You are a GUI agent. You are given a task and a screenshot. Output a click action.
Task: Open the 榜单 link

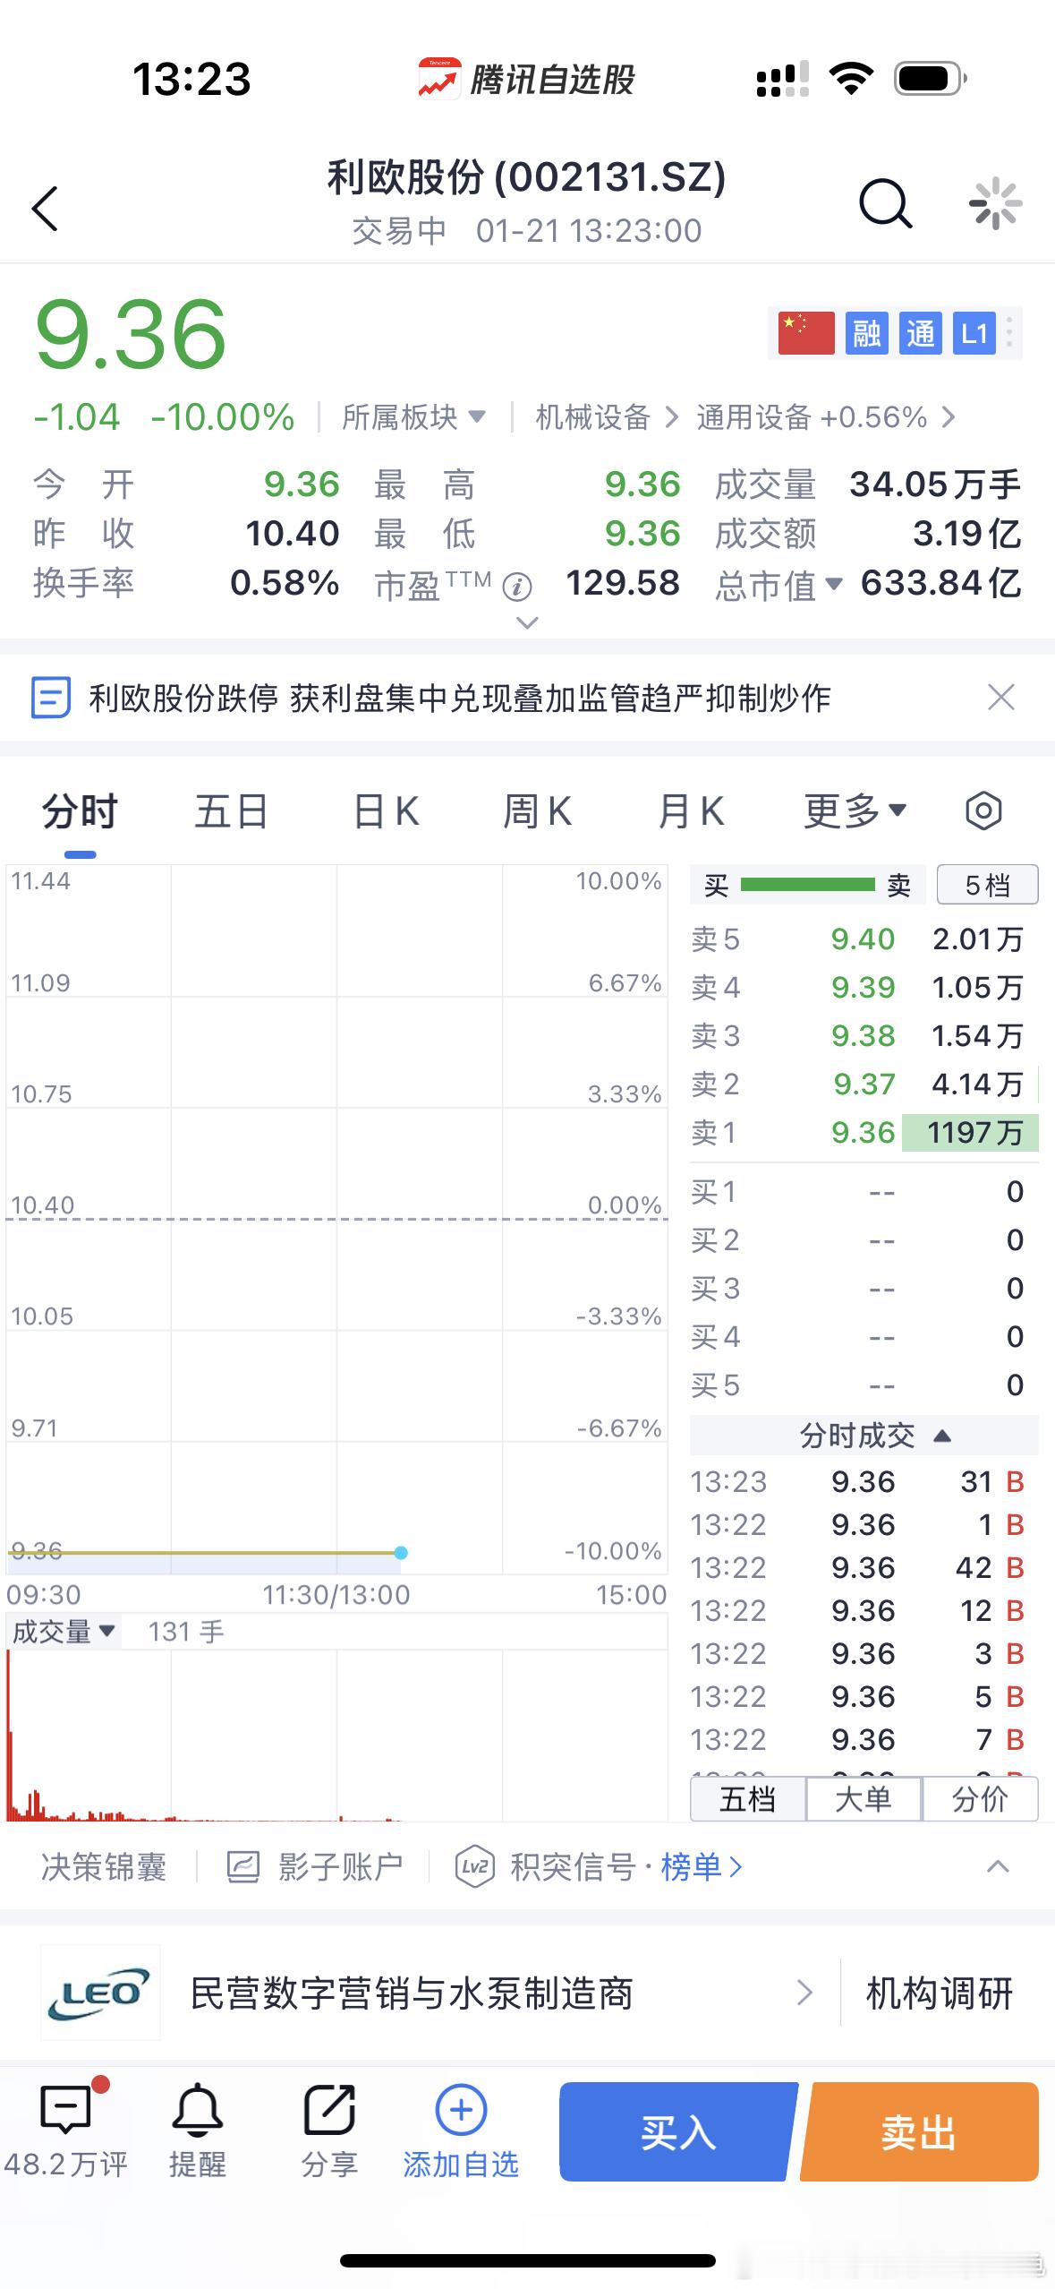pyautogui.click(x=701, y=1867)
